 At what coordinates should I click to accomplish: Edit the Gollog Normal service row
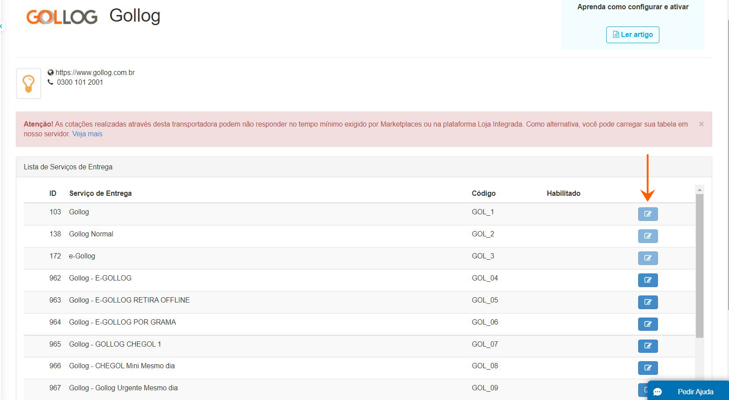point(647,236)
